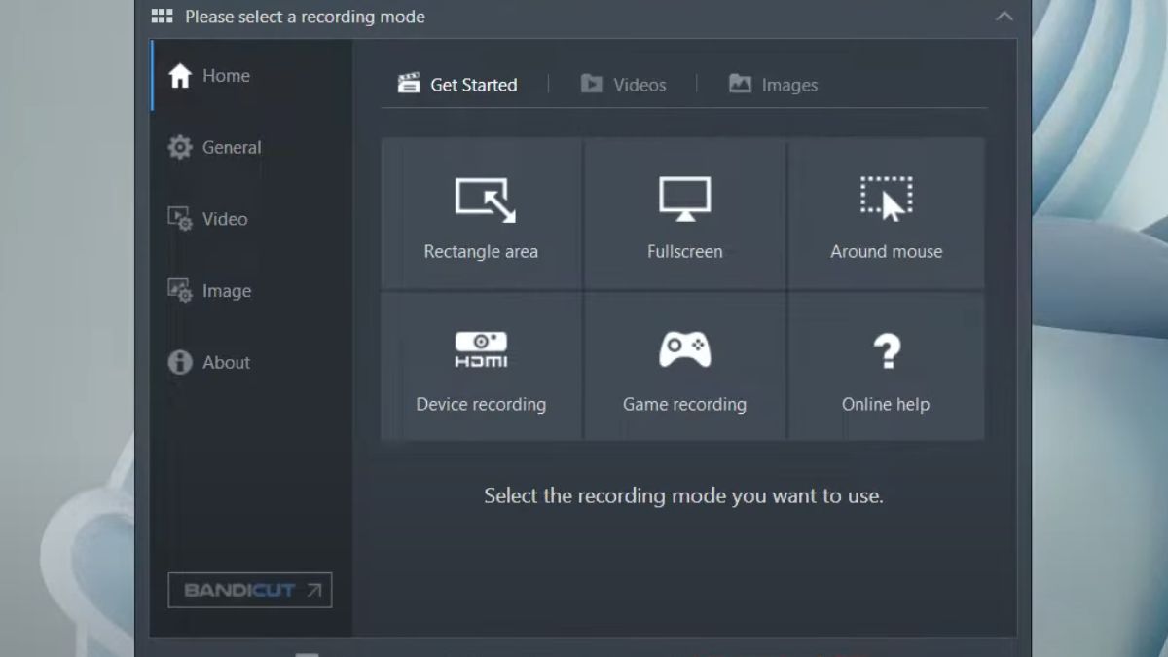Click the Bandicut link button

click(x=250, y=590)
